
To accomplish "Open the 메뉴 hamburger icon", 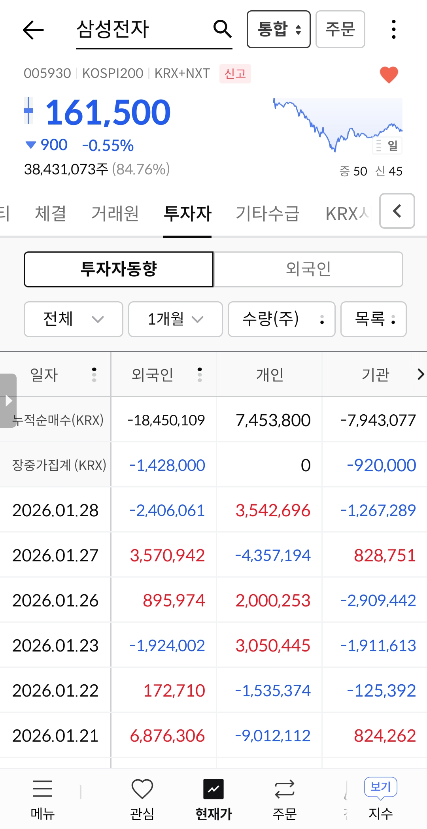I will [42, 789].
